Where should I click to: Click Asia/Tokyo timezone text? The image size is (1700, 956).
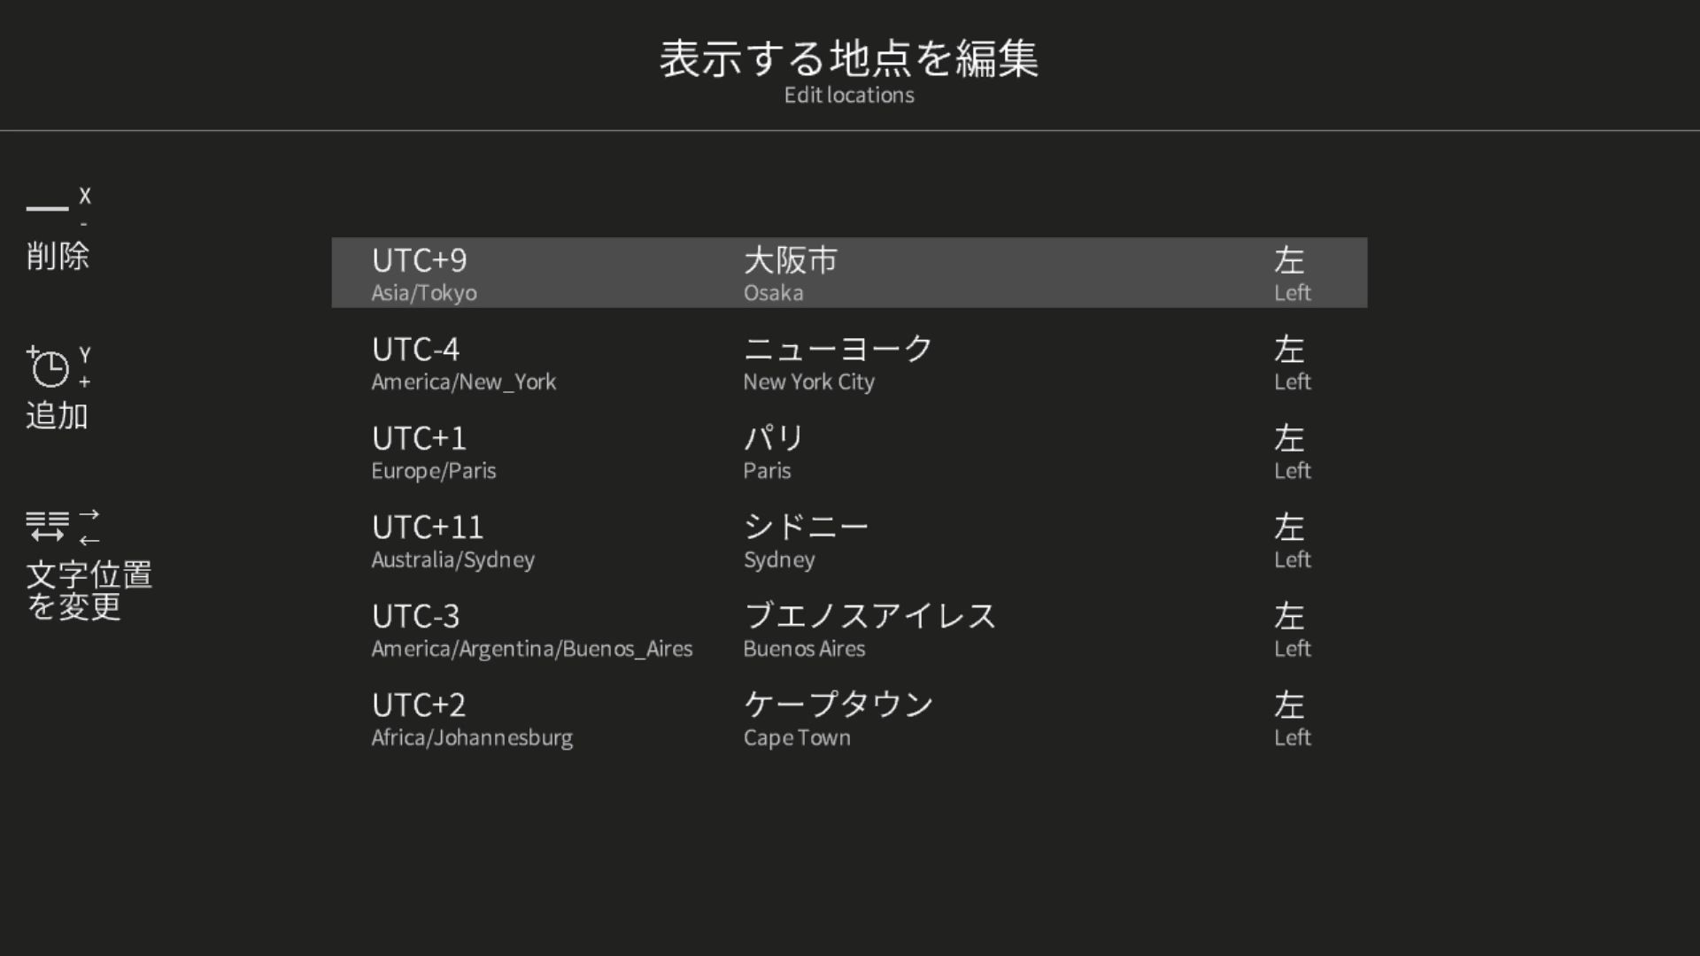pos(424,293)
